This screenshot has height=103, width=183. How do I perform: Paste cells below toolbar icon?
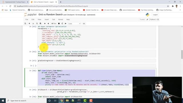[x=41, y=23]
